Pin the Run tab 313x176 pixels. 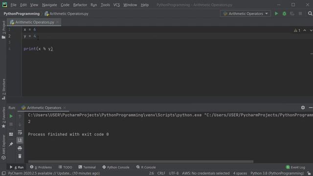(11, 144)
